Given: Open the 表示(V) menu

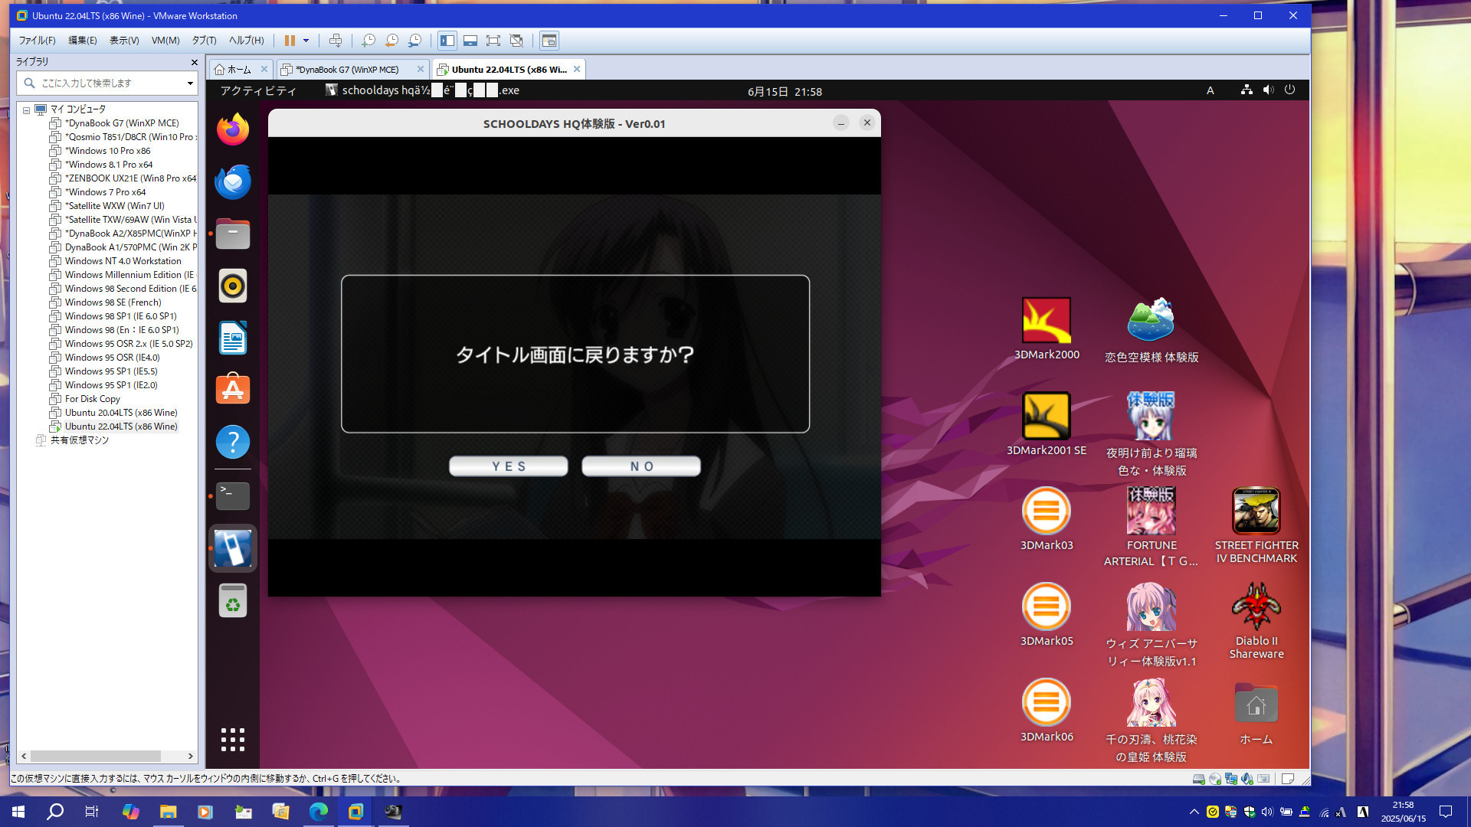Looking at the screenshot, I should (124, 41).
